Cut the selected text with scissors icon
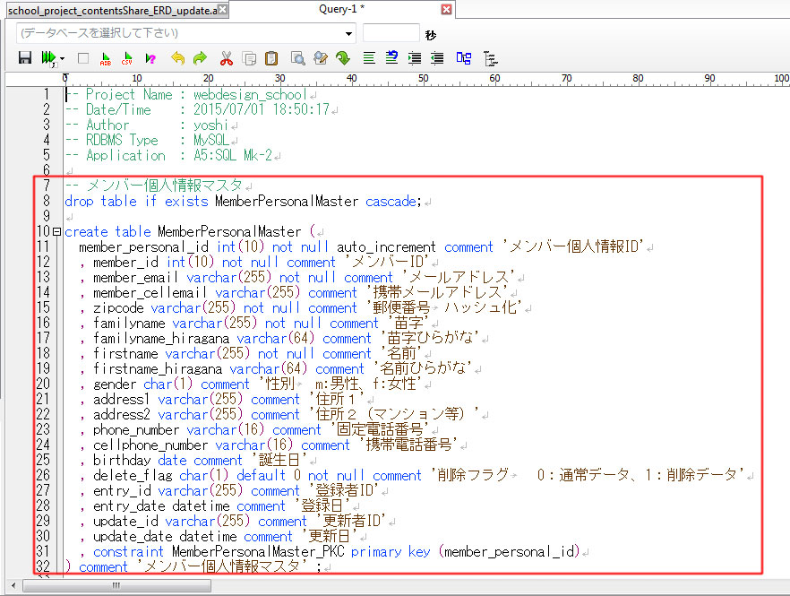790x596 pixels. click(227, 58)
